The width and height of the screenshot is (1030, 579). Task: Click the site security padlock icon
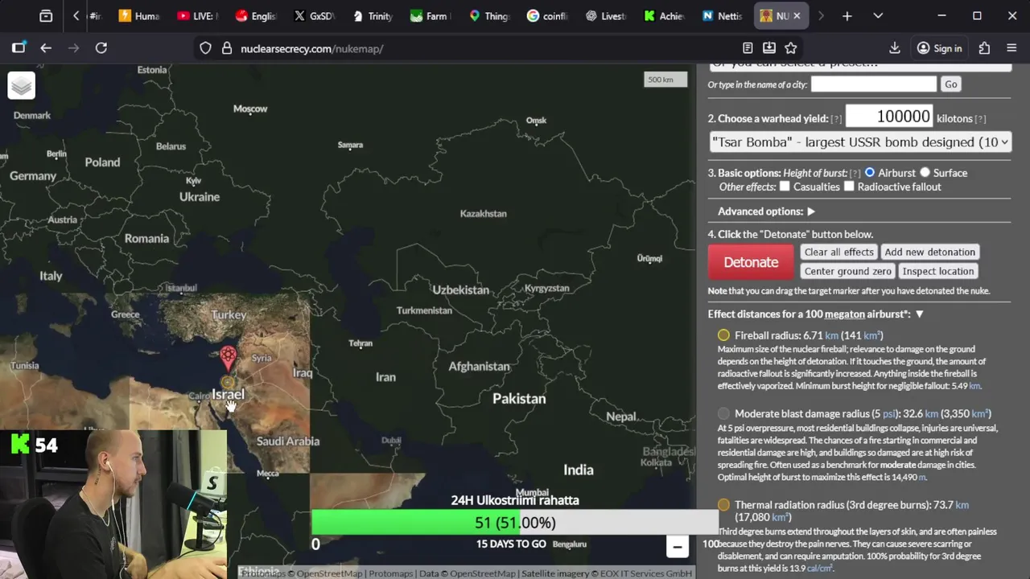(x=226, y=48)
